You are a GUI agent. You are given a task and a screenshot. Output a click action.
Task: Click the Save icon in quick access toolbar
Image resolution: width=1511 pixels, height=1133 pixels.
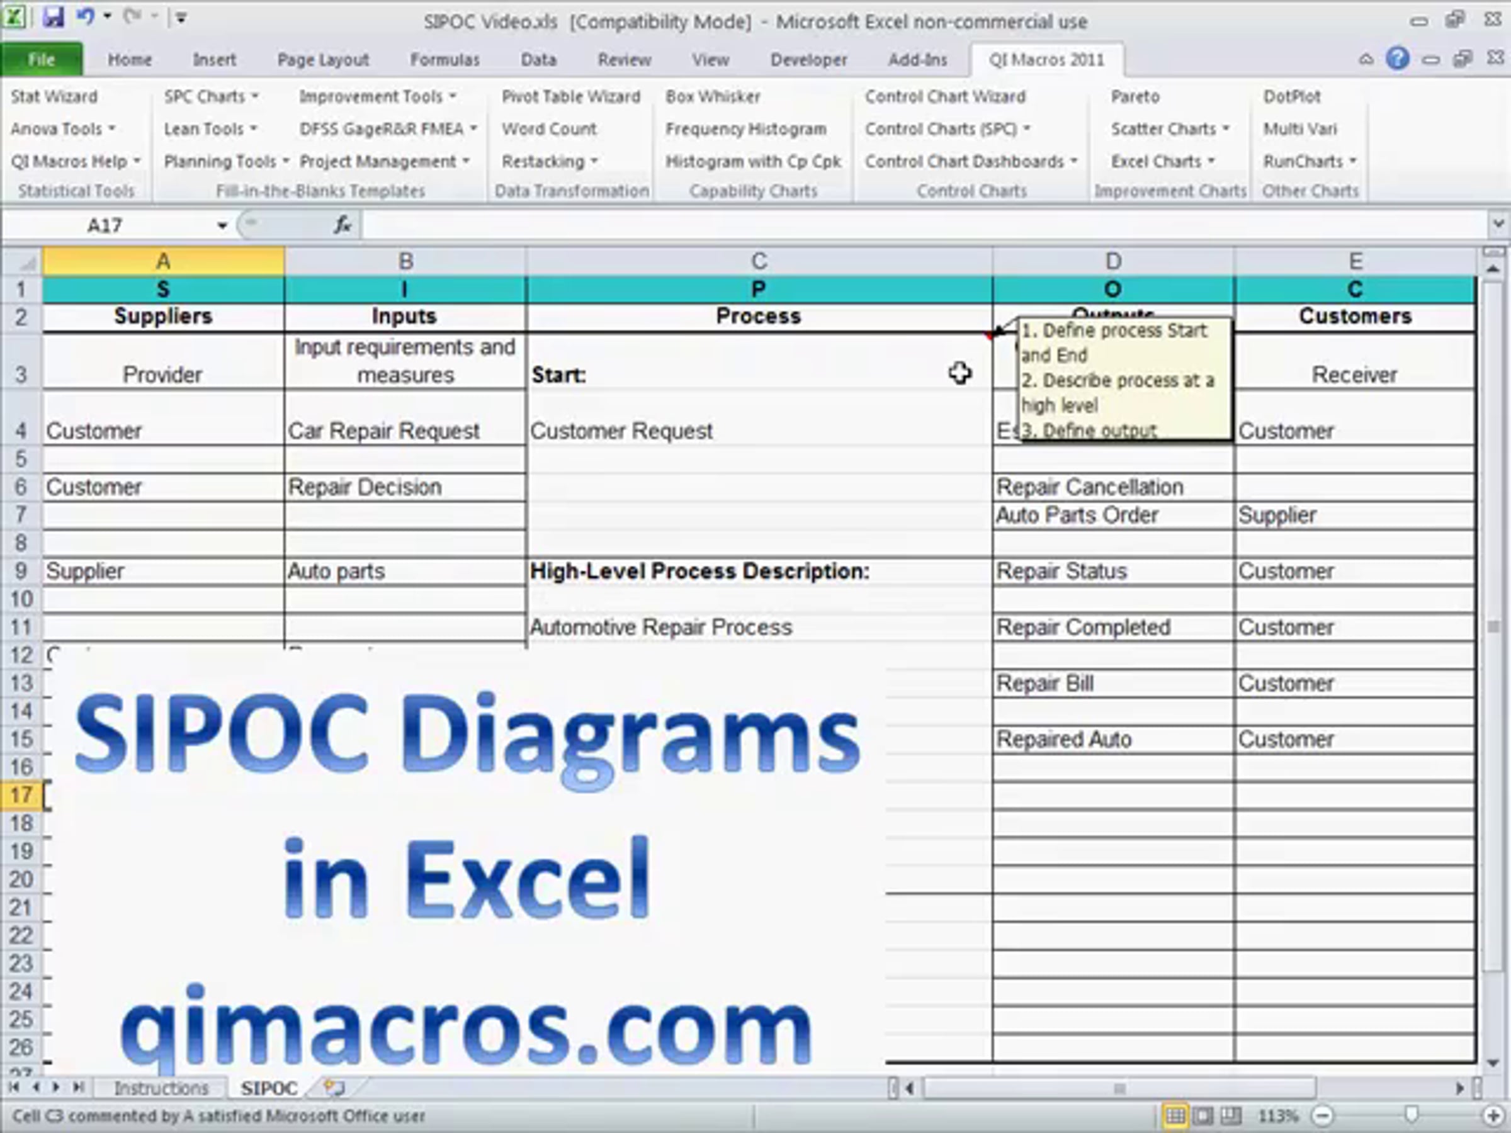[53, 17]
